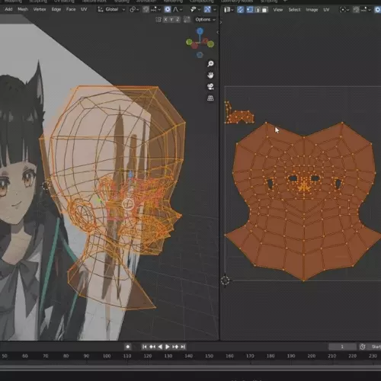Jump to previous keyframe
This screenshot has width=381, height=381.
pyautogui.click(x=152, y=347)
